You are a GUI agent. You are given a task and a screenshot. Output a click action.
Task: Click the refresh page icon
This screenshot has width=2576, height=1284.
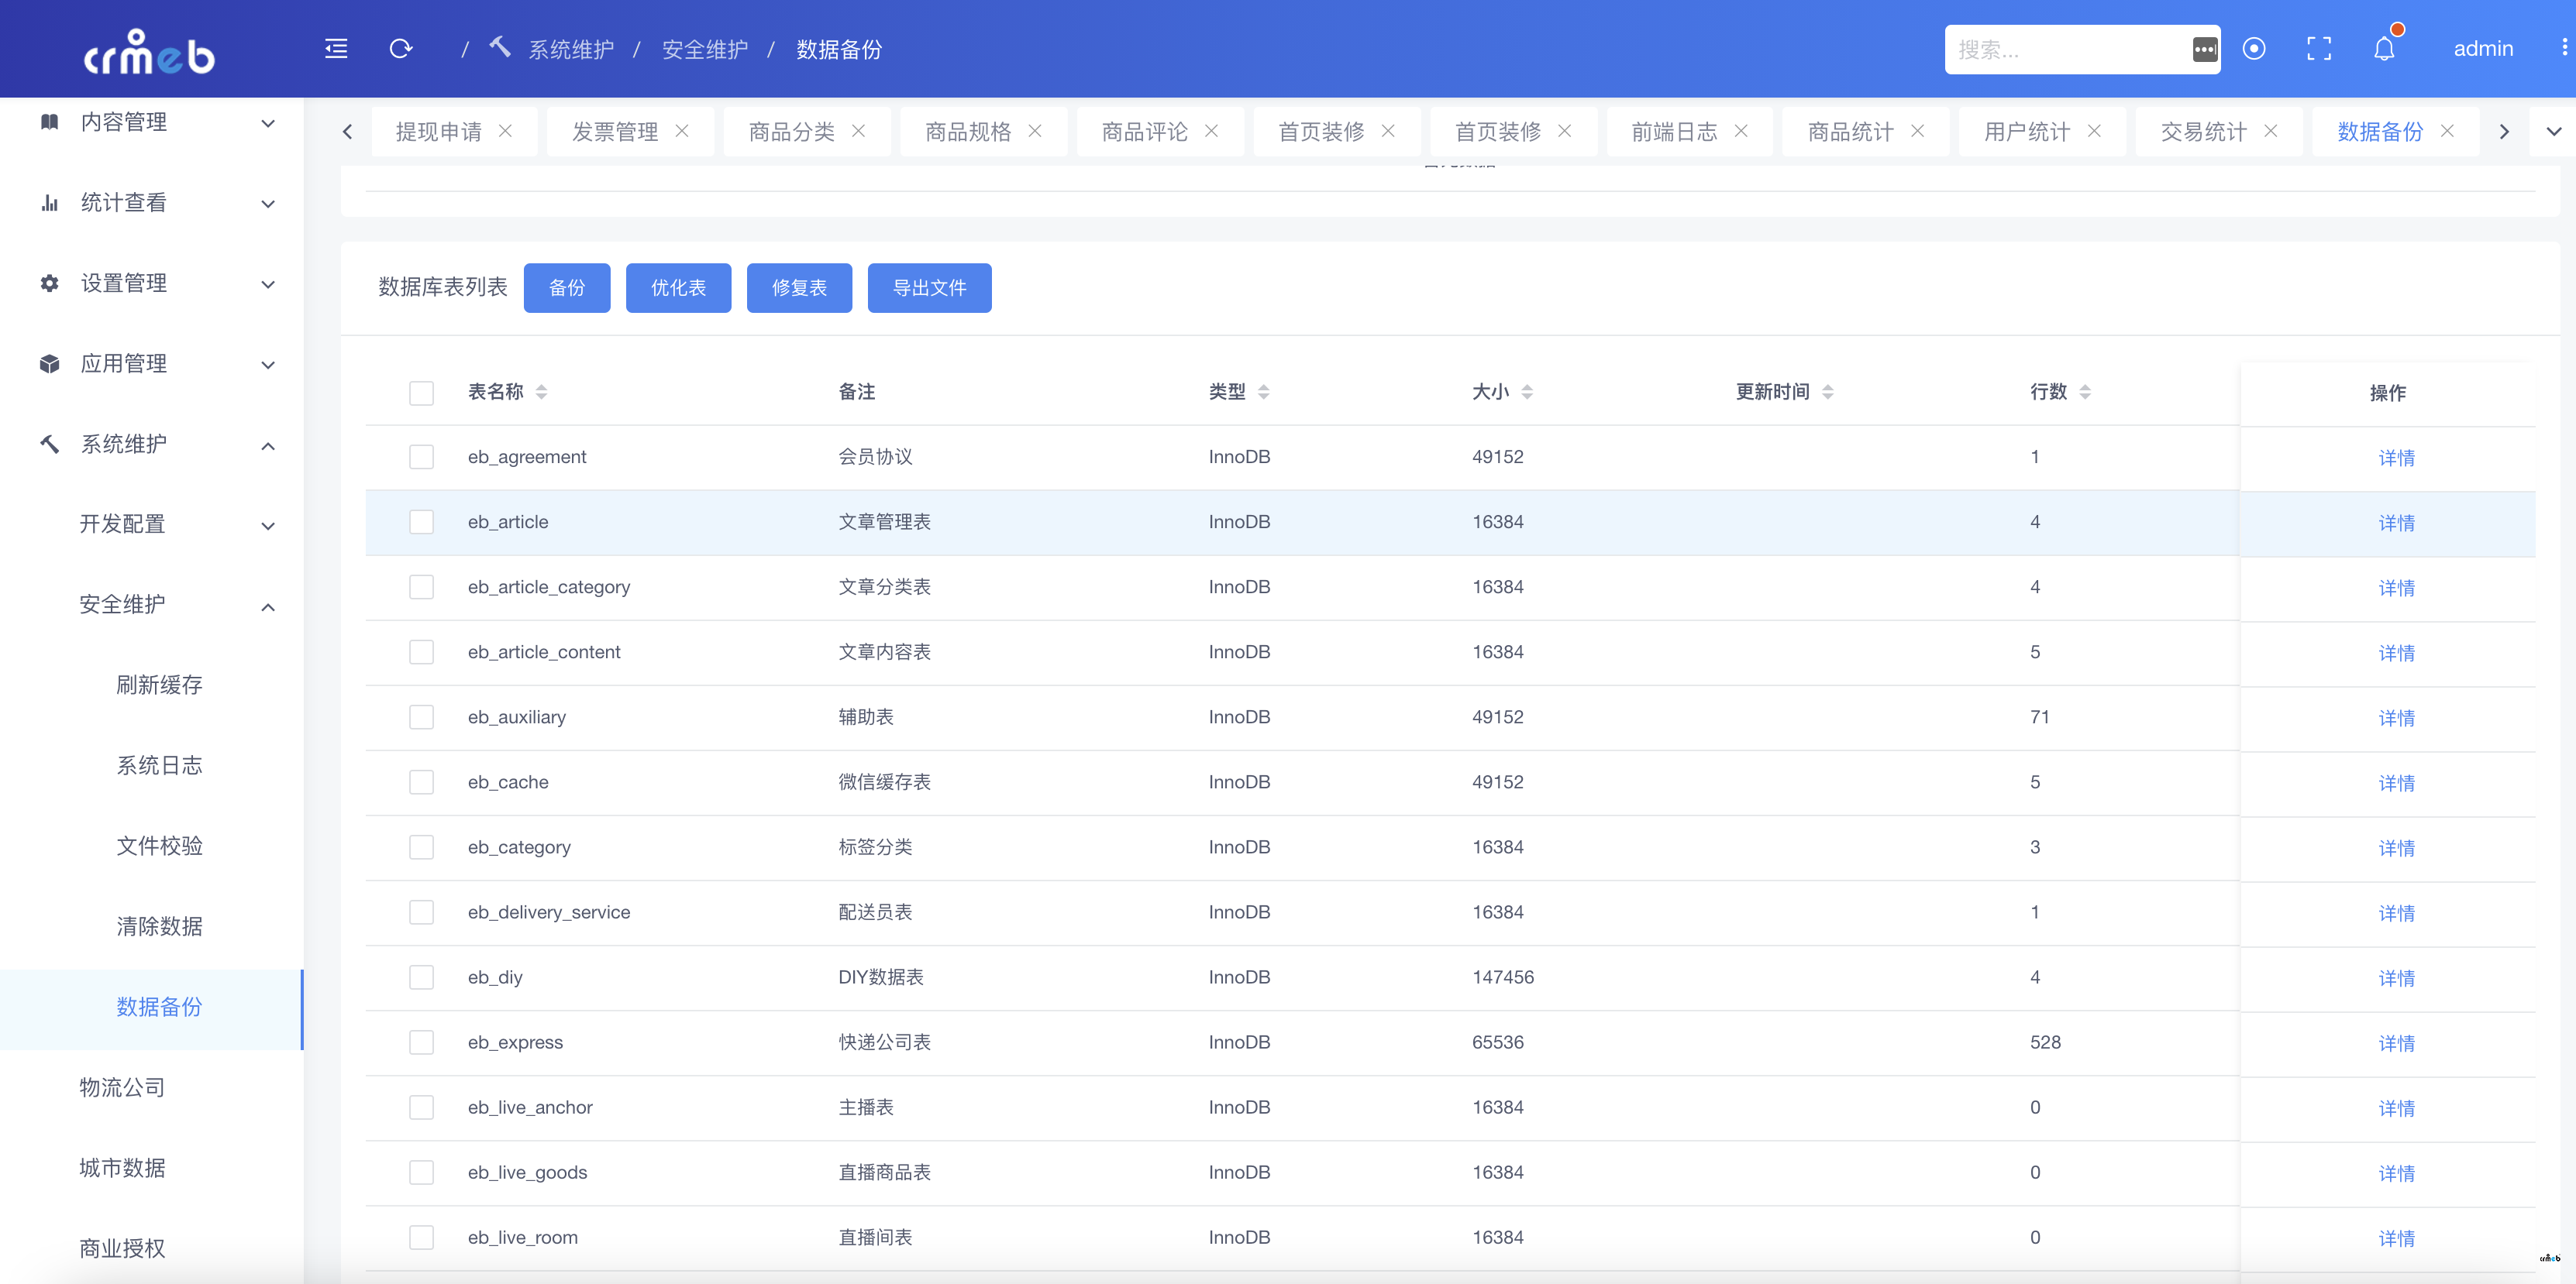pos(401,49)
